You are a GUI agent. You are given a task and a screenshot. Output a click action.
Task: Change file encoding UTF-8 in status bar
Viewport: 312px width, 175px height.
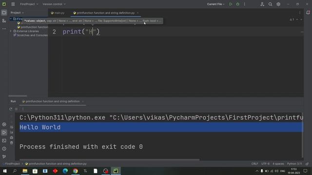coord(265,164)
